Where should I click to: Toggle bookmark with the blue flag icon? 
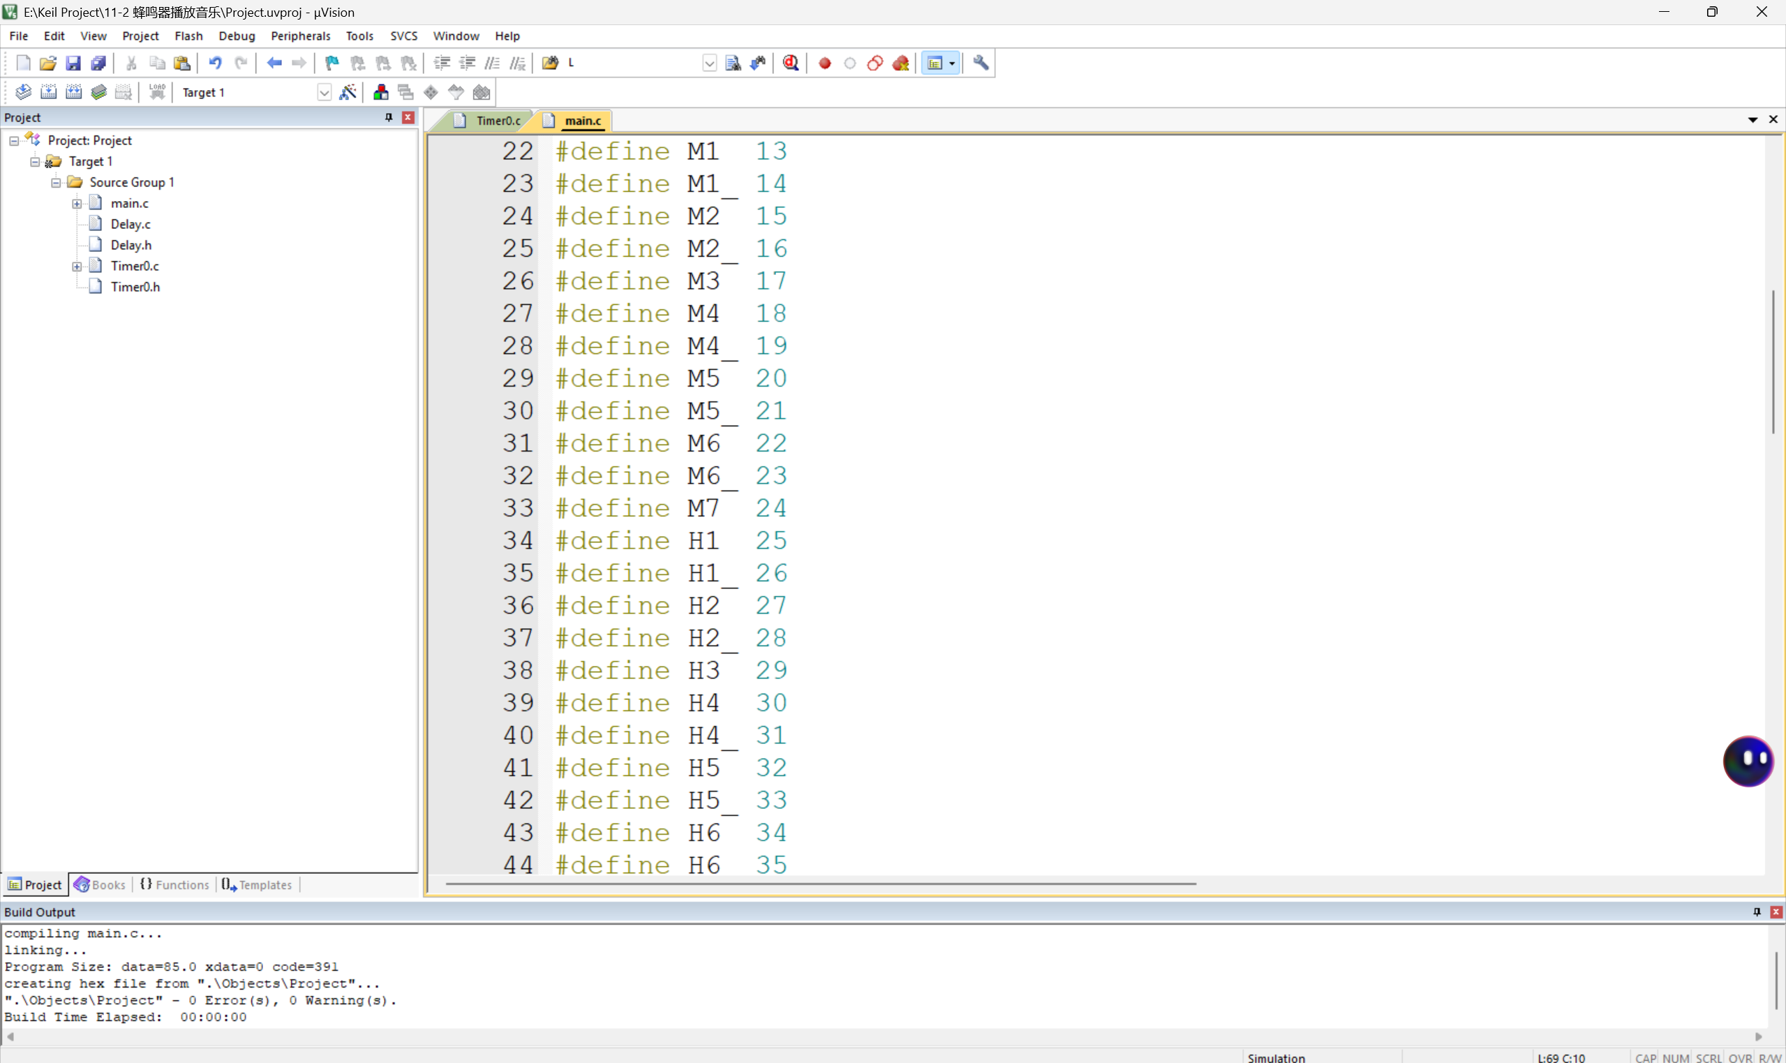(332, 63)
